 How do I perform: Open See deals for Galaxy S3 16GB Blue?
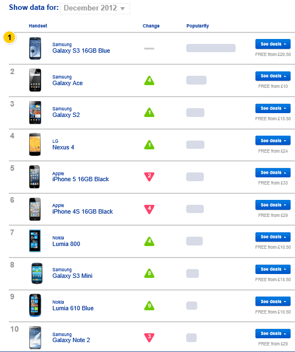273,44
